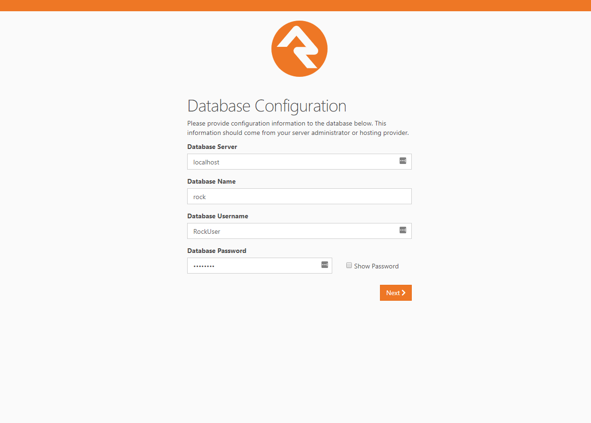Screen dimensions: 591x423
Task: Open the password manager icon in Database Server field
Action: (x=403, y=161)
